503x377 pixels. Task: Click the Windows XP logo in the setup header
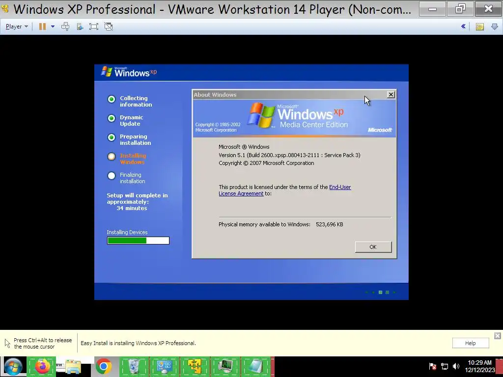point(129,72)
